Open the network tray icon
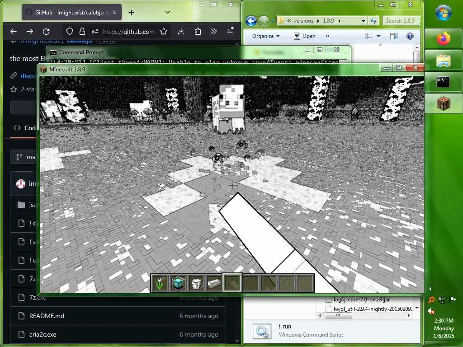 coord(442,300)
